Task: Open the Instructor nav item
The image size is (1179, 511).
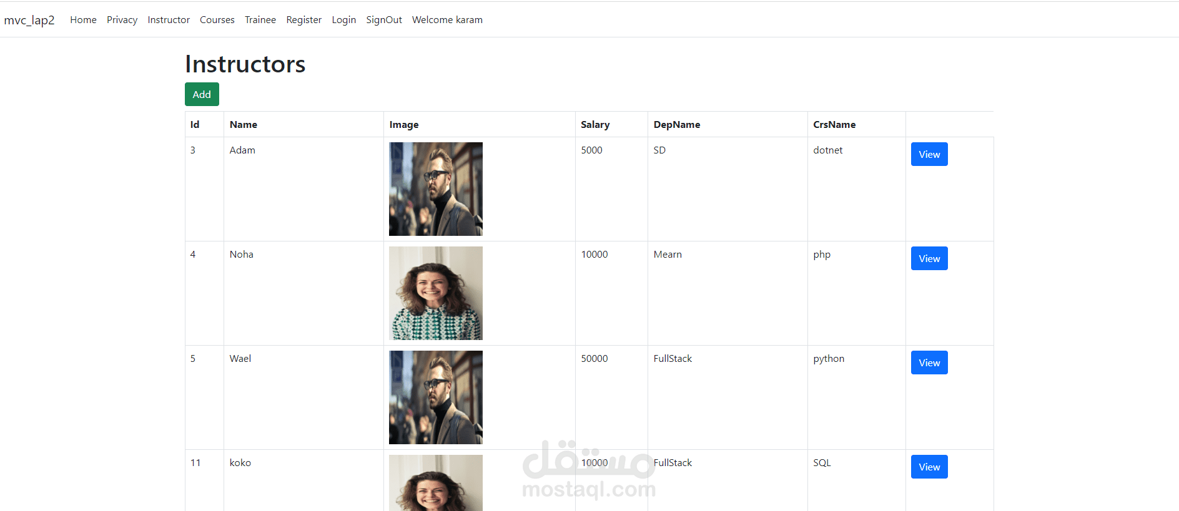Action: tap(169, 20)
